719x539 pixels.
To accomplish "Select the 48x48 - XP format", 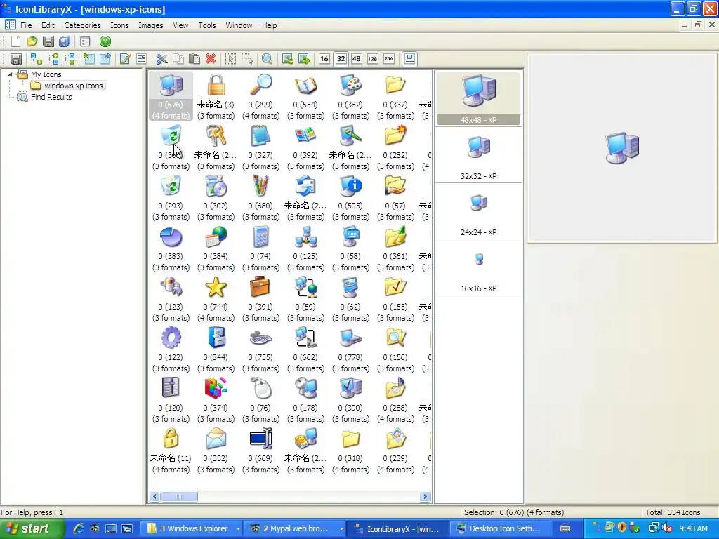I will pyautogui.click(x=478, y=98).
